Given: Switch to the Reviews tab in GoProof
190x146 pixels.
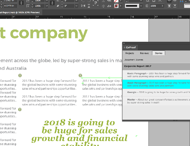Looking at the screenshot, I should point(144,53).
